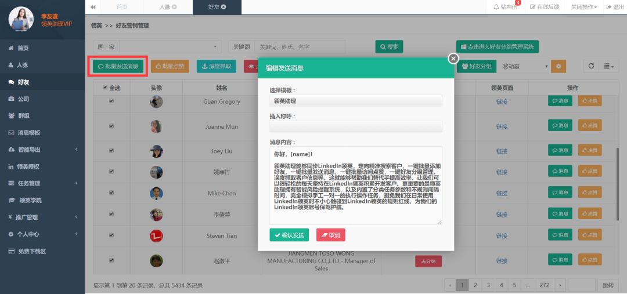Click next page arrow in pagination
The height and width of the screenshot is (294, 627).
pyautogui.click(x=560, y=285)
